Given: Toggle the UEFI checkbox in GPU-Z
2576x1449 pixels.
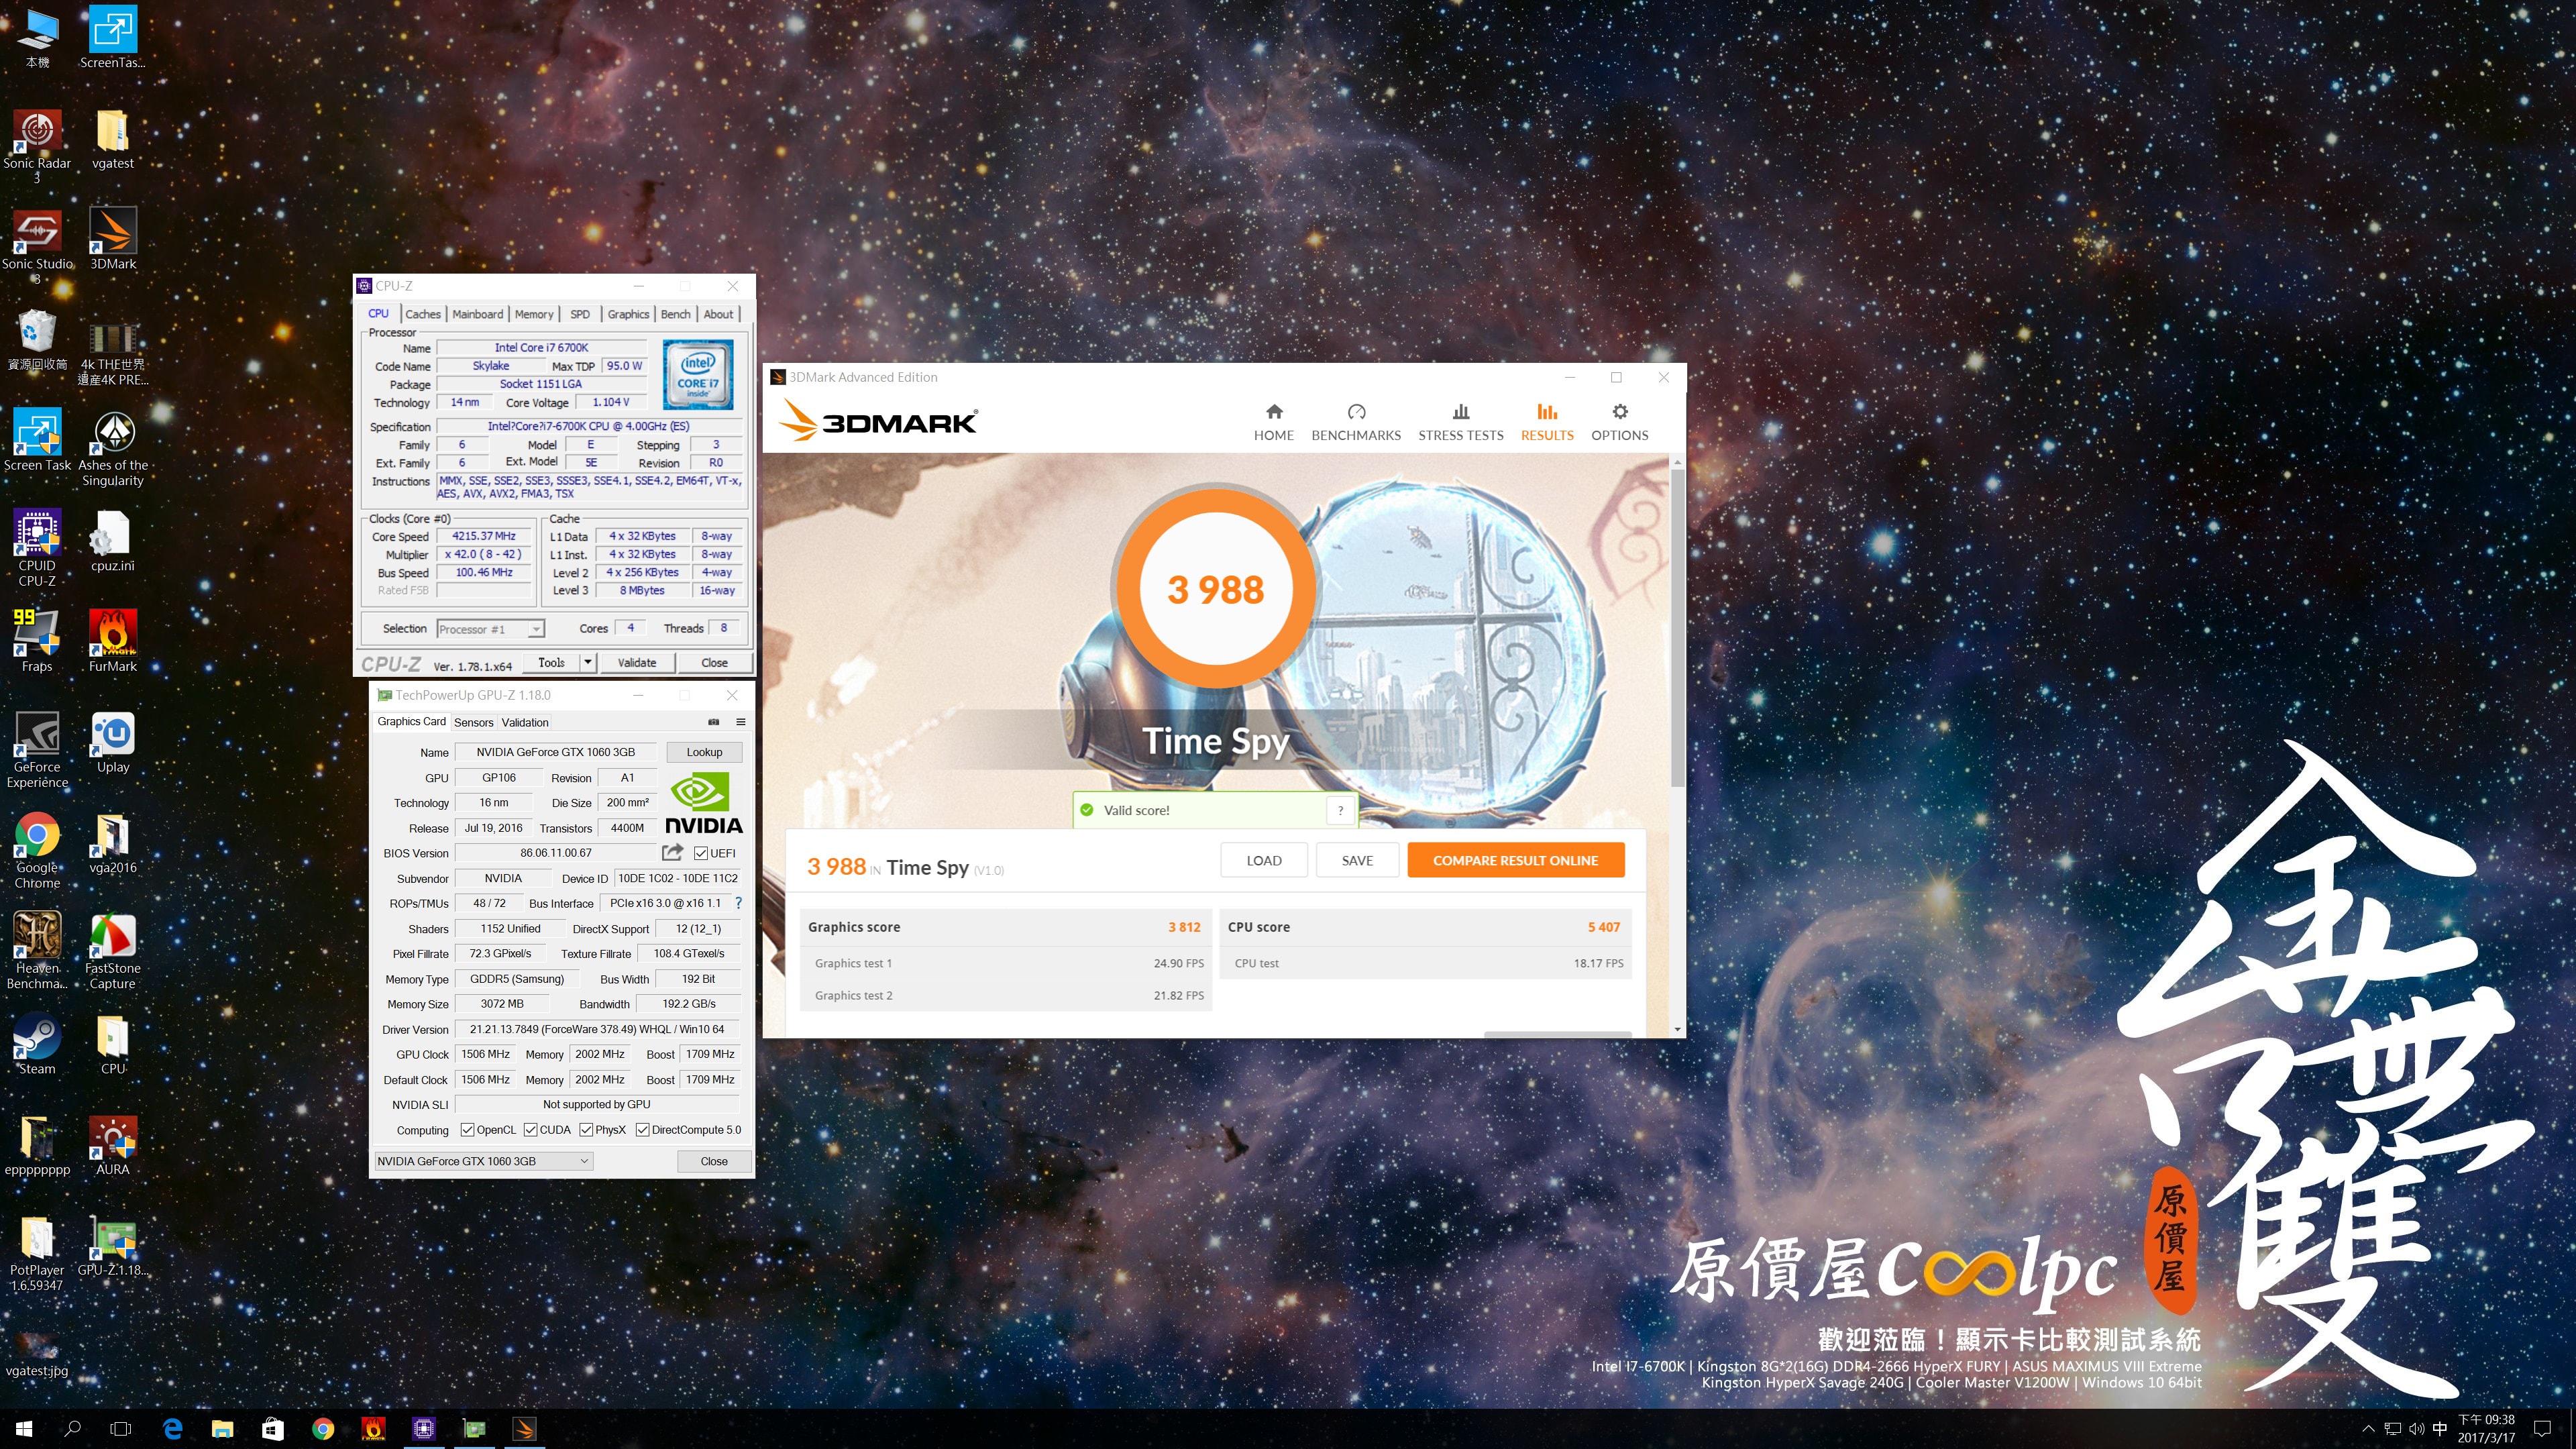Looking at the screenshot, I should click(x=701, y=853).
